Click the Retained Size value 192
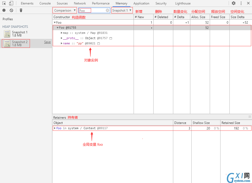The image size is (252, 183). 236,128
